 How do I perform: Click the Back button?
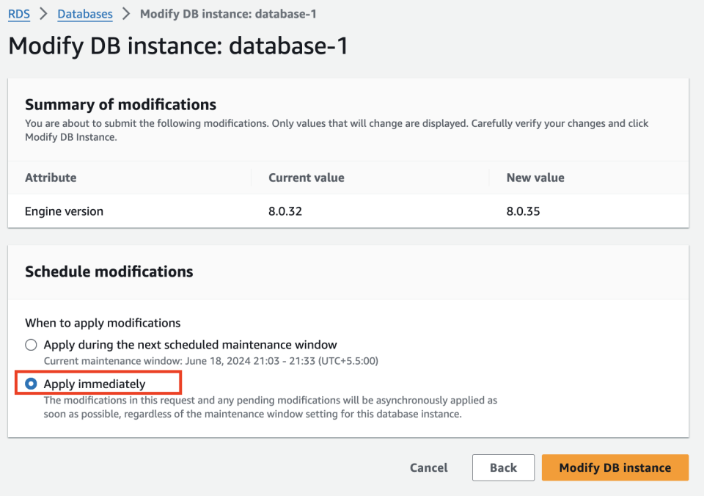(503, 467)
